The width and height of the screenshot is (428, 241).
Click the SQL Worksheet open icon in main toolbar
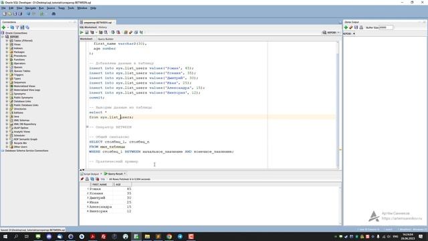pyautogui.click(x=41, y=13)
